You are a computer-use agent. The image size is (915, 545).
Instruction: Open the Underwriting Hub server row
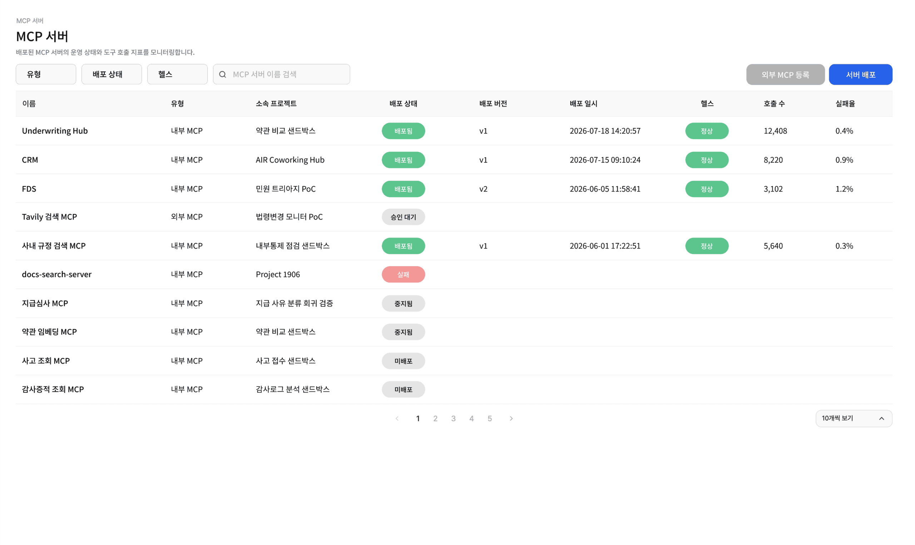454,131
